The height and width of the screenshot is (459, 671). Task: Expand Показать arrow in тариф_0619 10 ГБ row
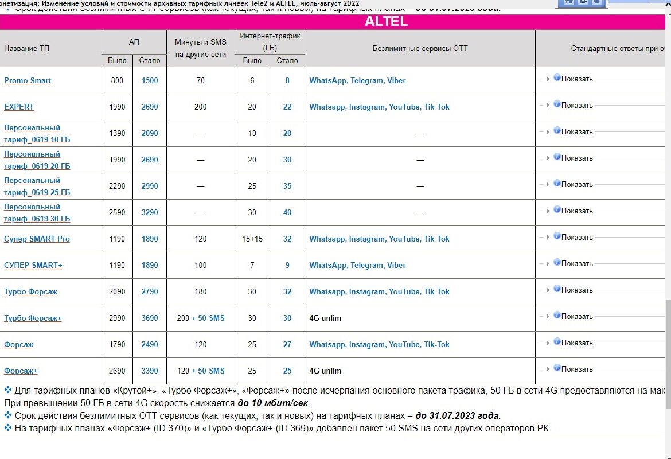548,132
